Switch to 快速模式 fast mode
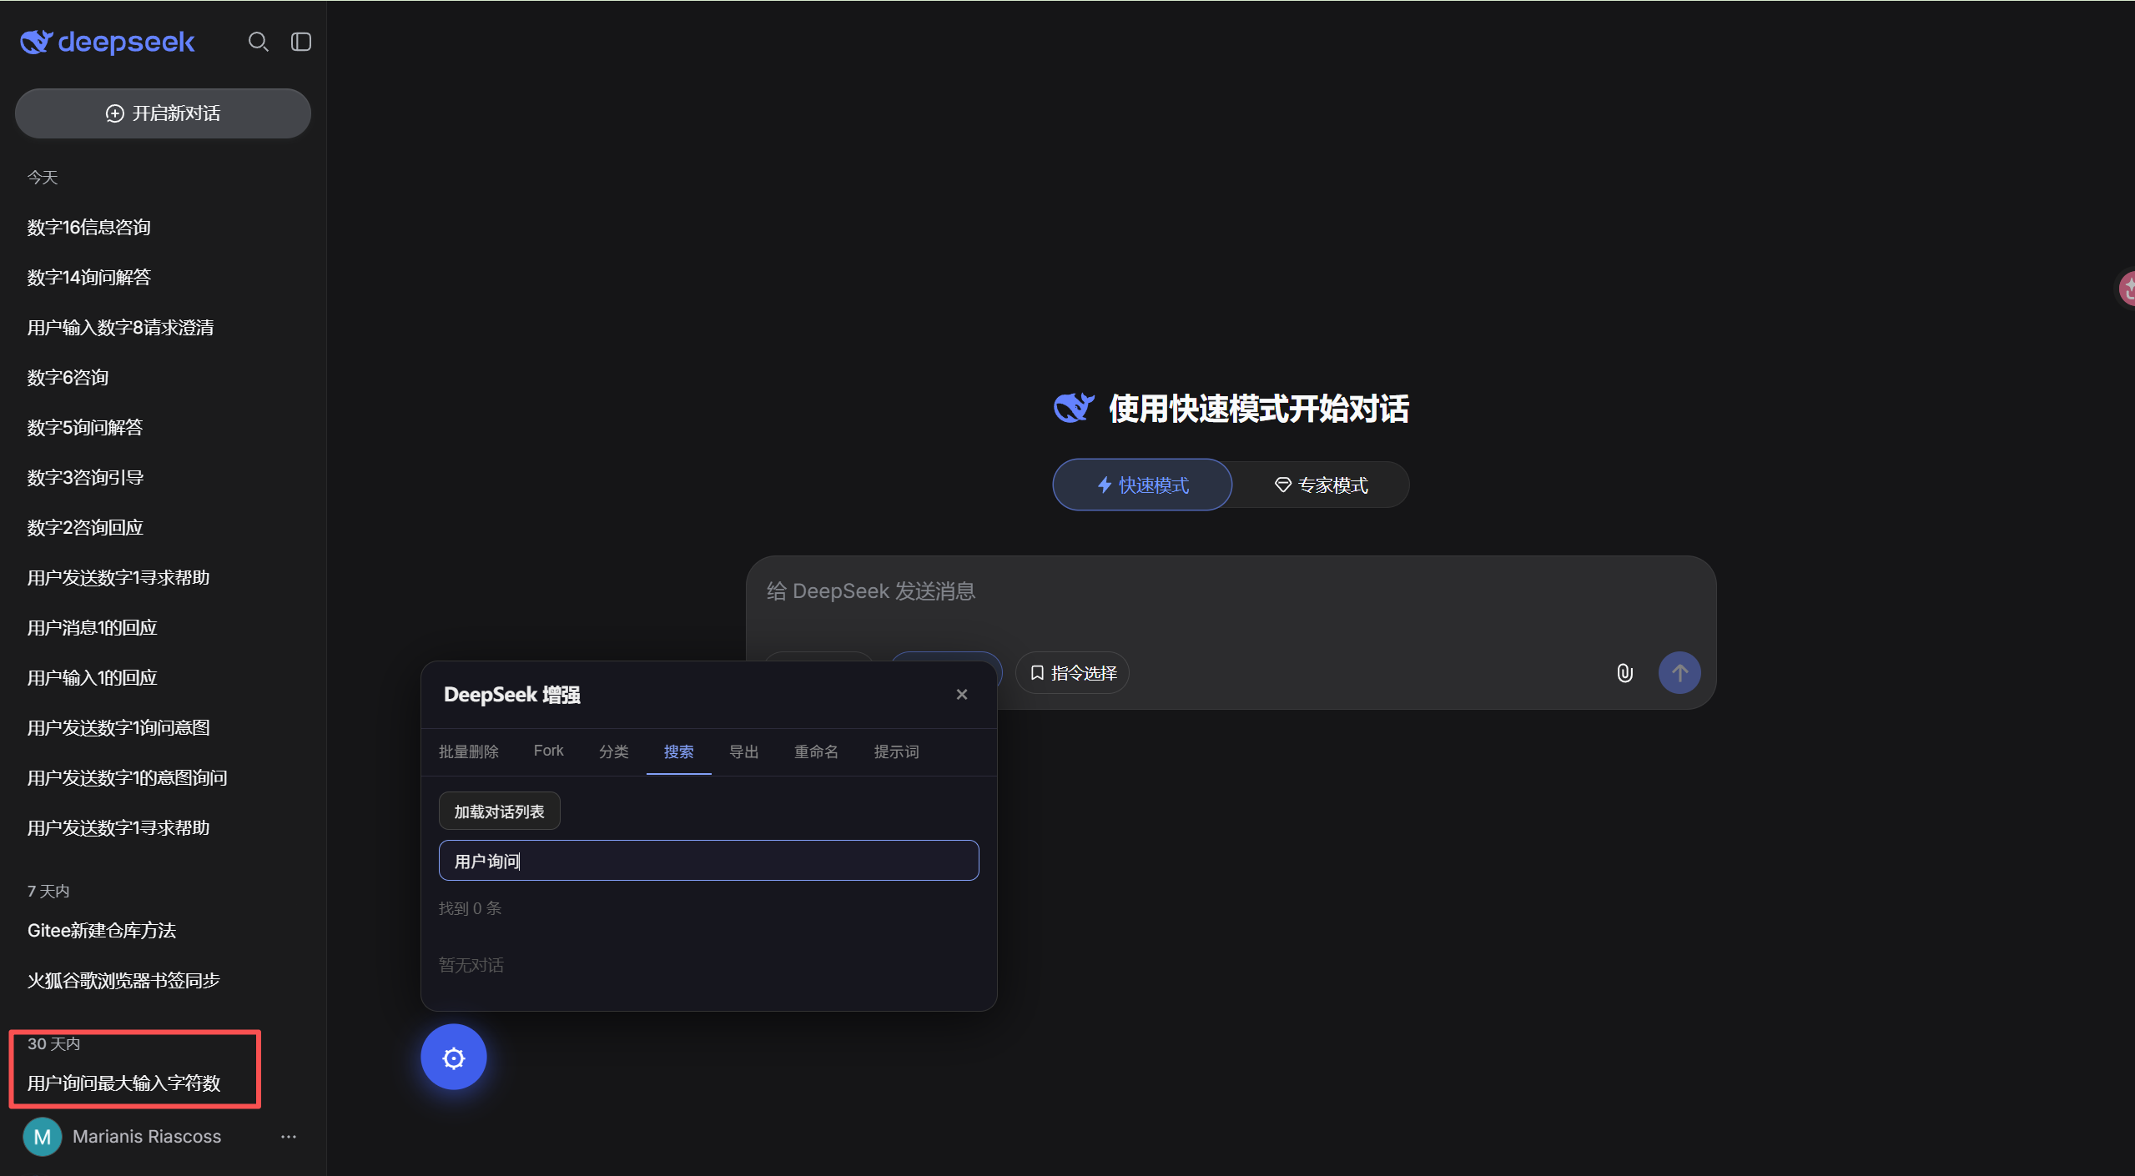The image size is (2135, 1176). pyautogui.click(x=1142, y=485)
